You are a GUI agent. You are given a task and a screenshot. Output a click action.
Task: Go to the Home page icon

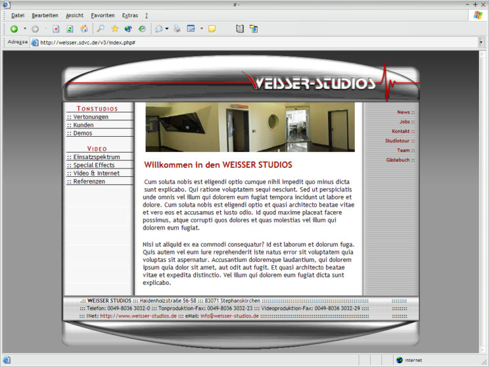click(x=84, y=29)
